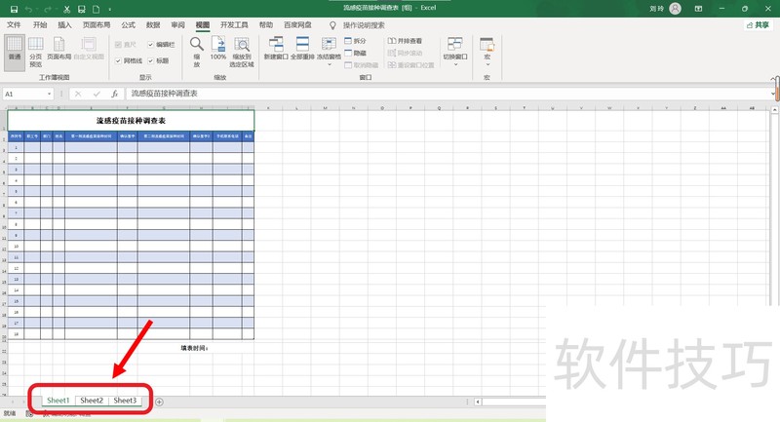Open a New Window (新建窗口)
This screenshot has height=422, width=780.
pos(276,49)
